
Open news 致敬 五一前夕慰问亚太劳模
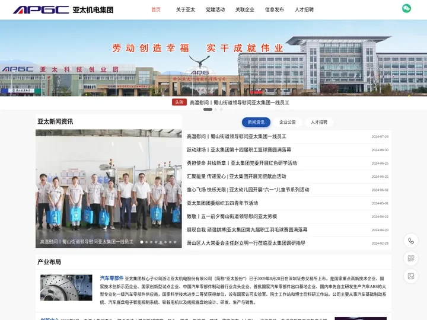232,216
